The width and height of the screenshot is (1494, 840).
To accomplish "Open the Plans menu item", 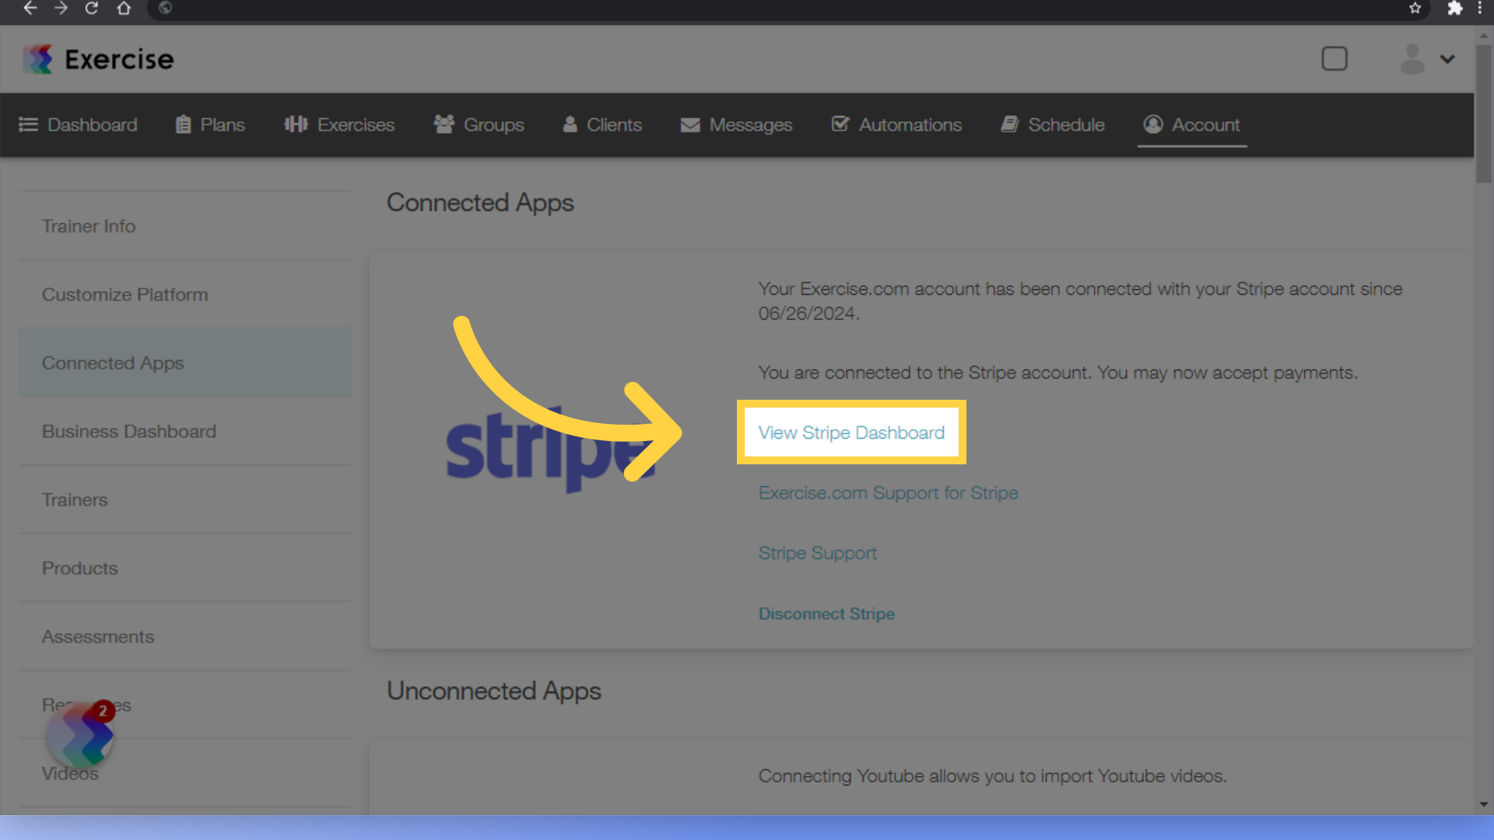I will coord(210,124).
